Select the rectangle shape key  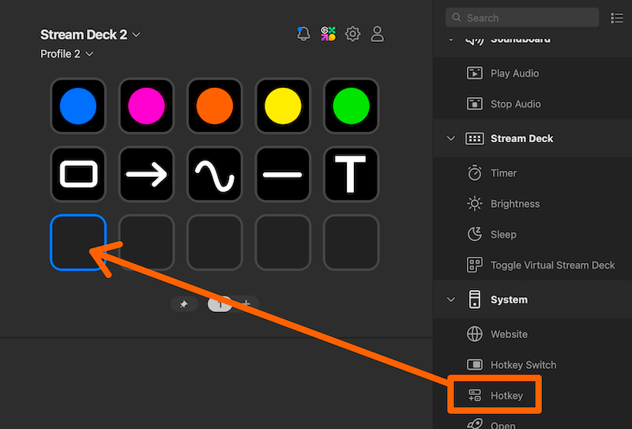pyautogui.click(x=78, y=174)
